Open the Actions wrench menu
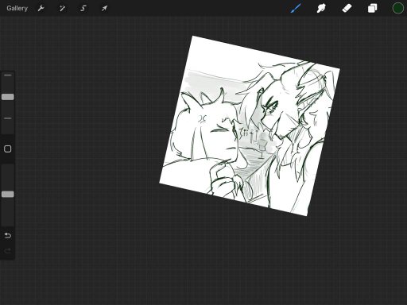 click(x=41, y=9)
